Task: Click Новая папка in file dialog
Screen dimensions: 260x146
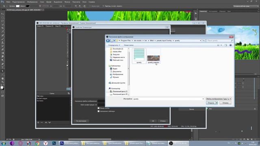Action: 129,45
